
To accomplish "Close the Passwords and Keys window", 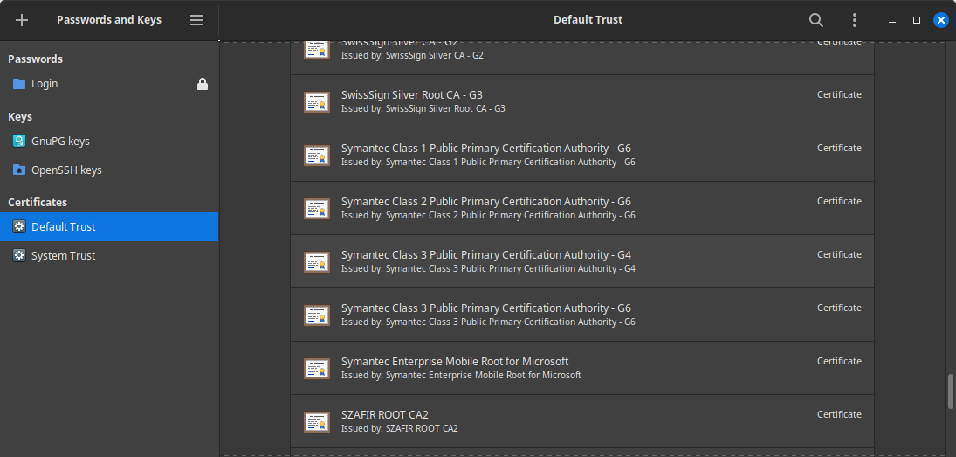I will point(941,20).
